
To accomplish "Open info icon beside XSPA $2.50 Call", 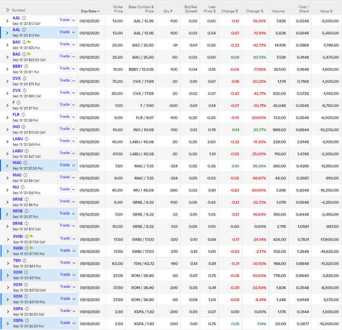I will point(27,309).
